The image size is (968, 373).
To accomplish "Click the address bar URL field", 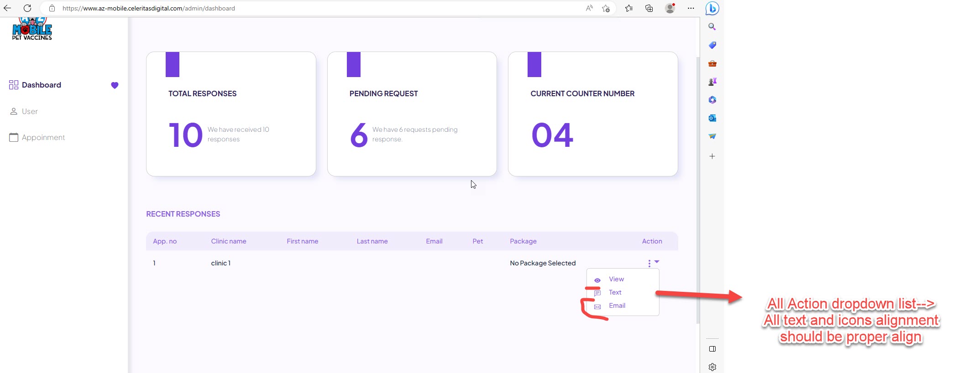I will point(319,8).
